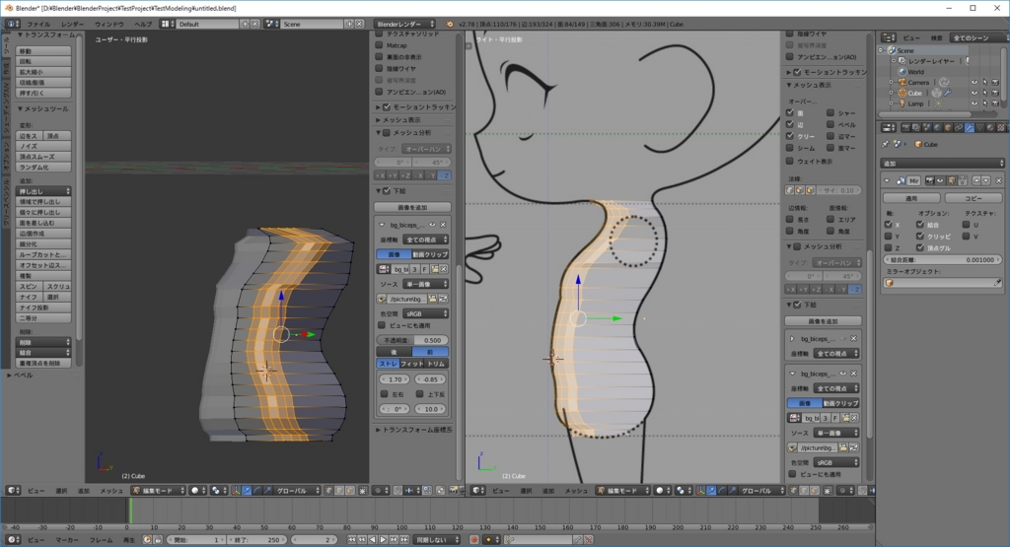The height and width of the screenshot is (547, 1010).
Task: Open the ファイル menu
Action: pyautogui.click(x=38, y=24)
